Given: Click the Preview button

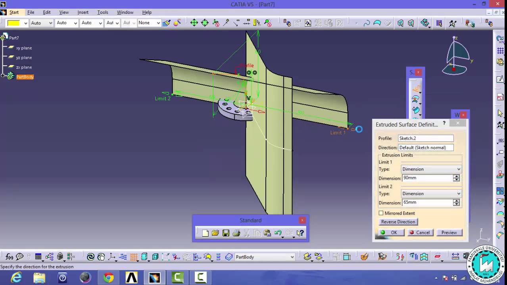Looking at the screenshot, I should point(449,232).
